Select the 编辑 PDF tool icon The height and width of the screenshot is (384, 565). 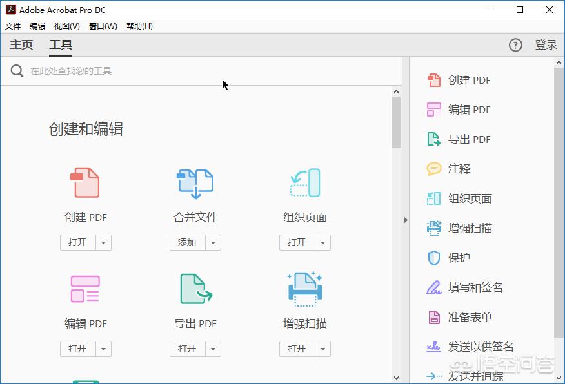[84, 289]
